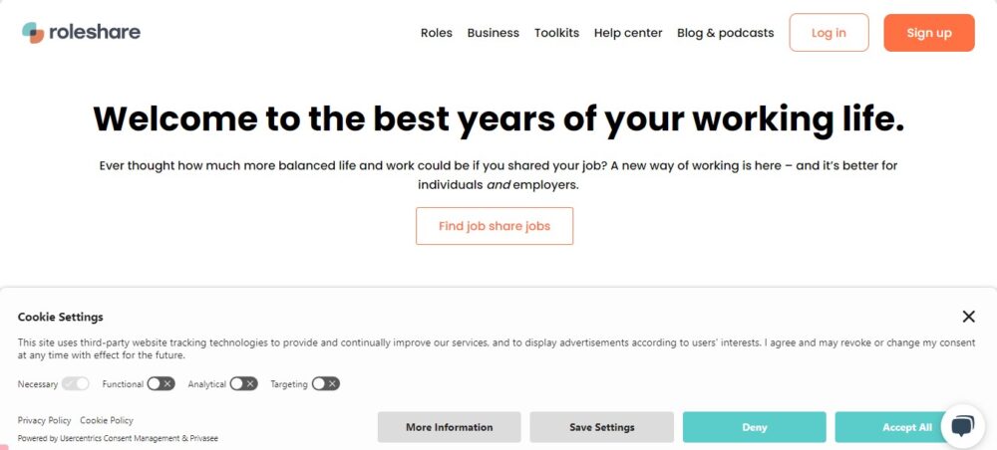This screenshot has width=997, height=450.
Task: Click the roleshare logo icon
Action: click(x=33, y=33)
